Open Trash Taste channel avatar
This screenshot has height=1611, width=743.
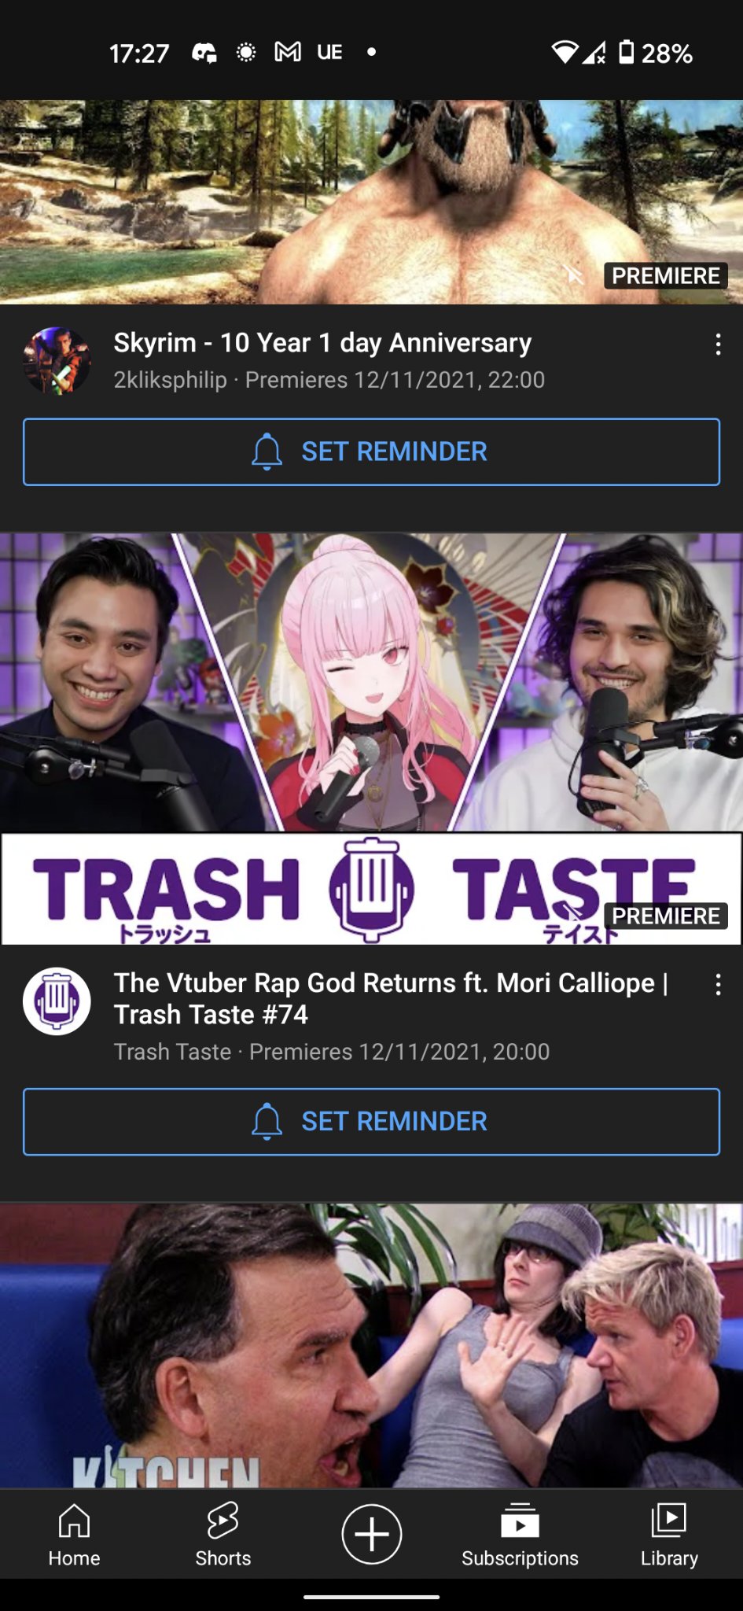[57, 1001]
